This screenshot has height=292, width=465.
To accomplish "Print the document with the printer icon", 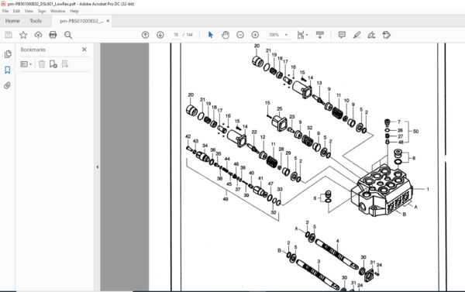I will 53,35.
